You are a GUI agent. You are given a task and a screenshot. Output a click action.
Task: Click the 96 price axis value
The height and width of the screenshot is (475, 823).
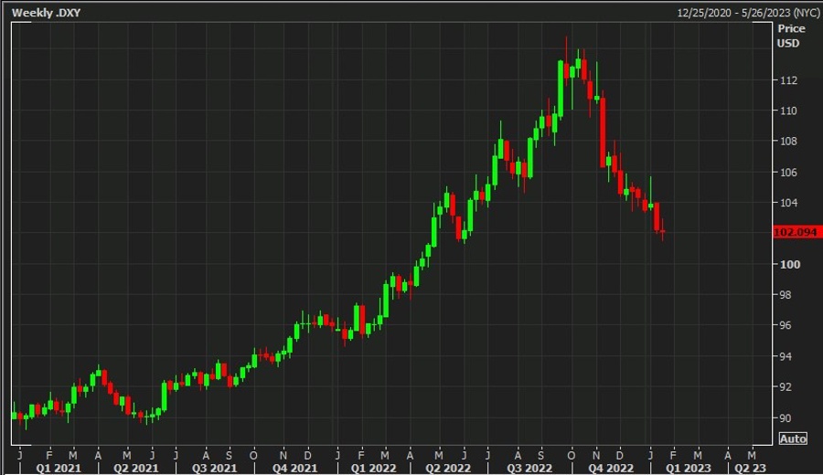pos(786,325)
